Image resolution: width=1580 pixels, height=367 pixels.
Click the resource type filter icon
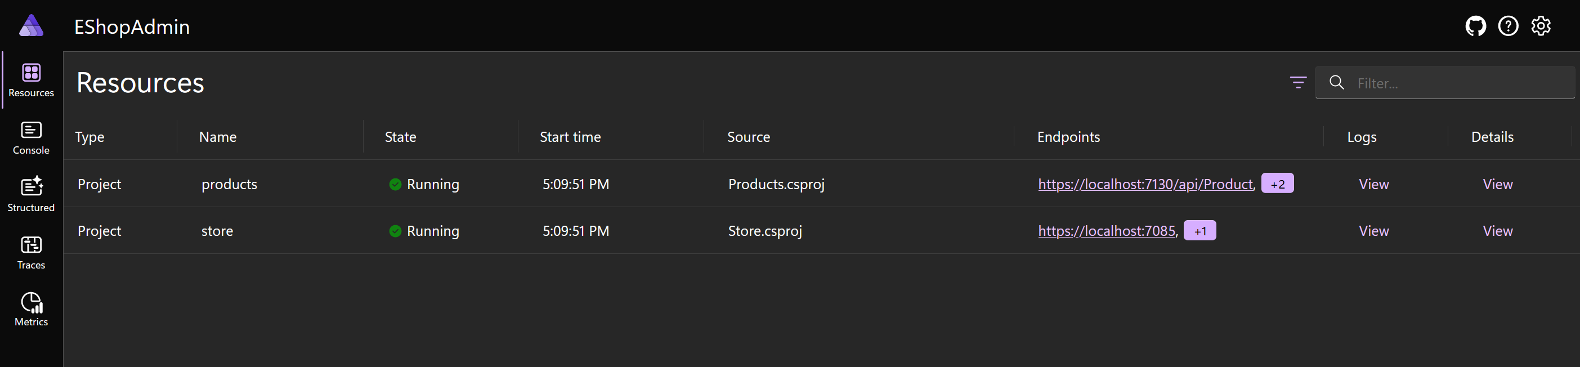(x=1298, y=82)
